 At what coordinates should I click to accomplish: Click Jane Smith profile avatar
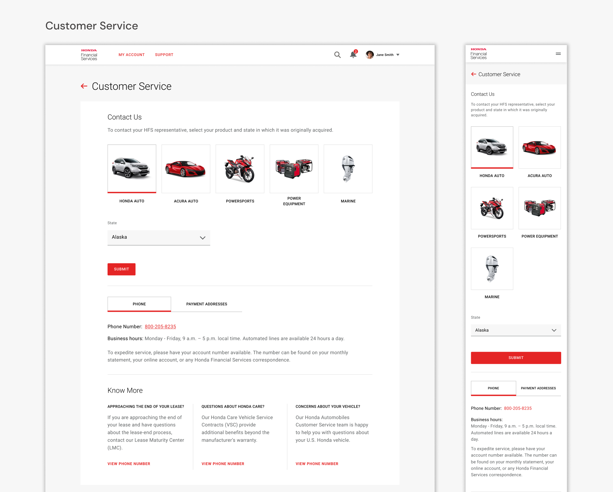[370, 55]
